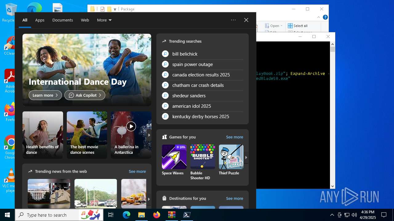The image size is (394, 221).
Task: Click the Trending searches header icon
Action: click(x=164, y=41)
